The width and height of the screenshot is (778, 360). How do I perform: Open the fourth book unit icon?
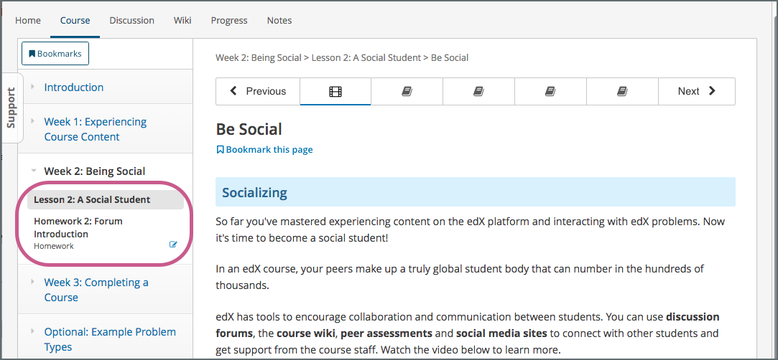coord(622,92)
